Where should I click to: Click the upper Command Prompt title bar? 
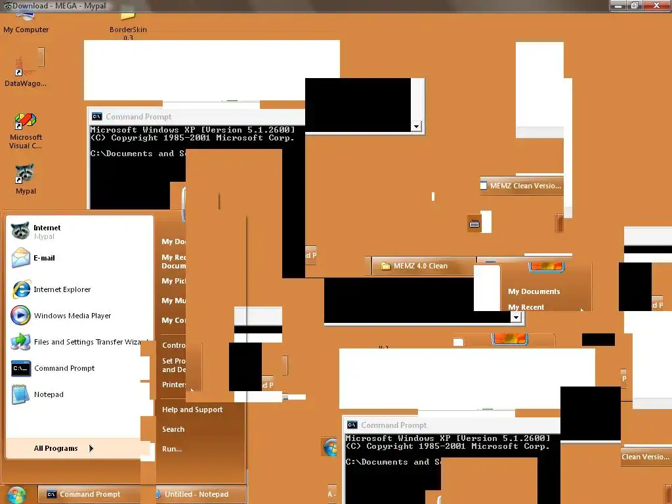coord(196,117)
